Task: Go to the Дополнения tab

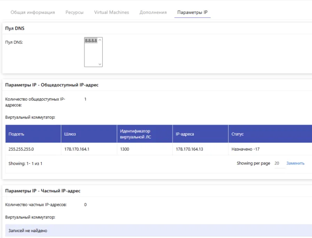Action: (153, 12)
